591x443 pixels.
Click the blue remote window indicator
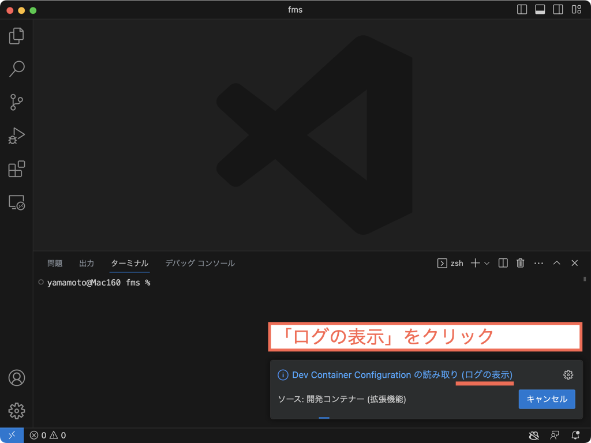12,436
